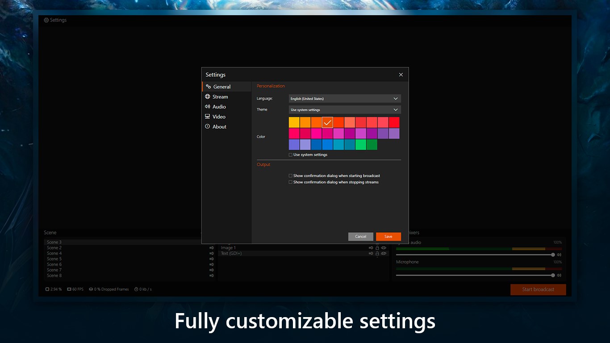Click the transition icon on Scene 8 row
Image resolution: width=610 pixels, height=343 pixels.
pyautogui.click(x=212, y=276)
